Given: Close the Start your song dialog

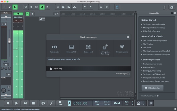Looking at the screenshot, I should [128, 37].
